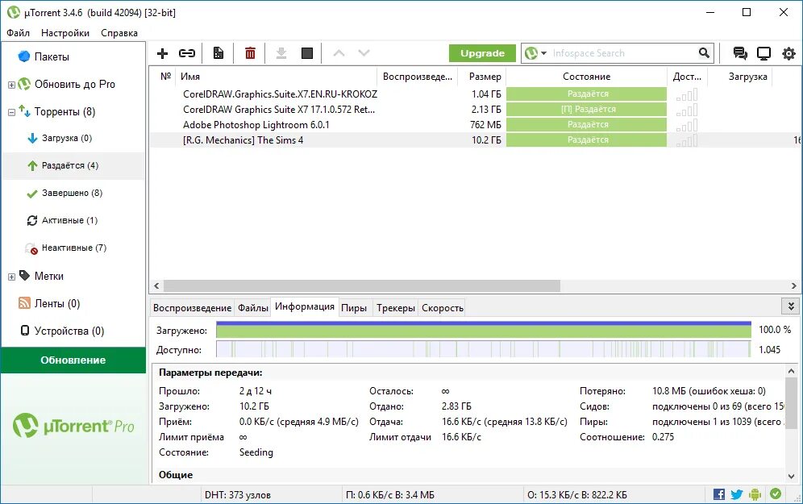Click the Add Torrent plus icon

pos(162,53)
